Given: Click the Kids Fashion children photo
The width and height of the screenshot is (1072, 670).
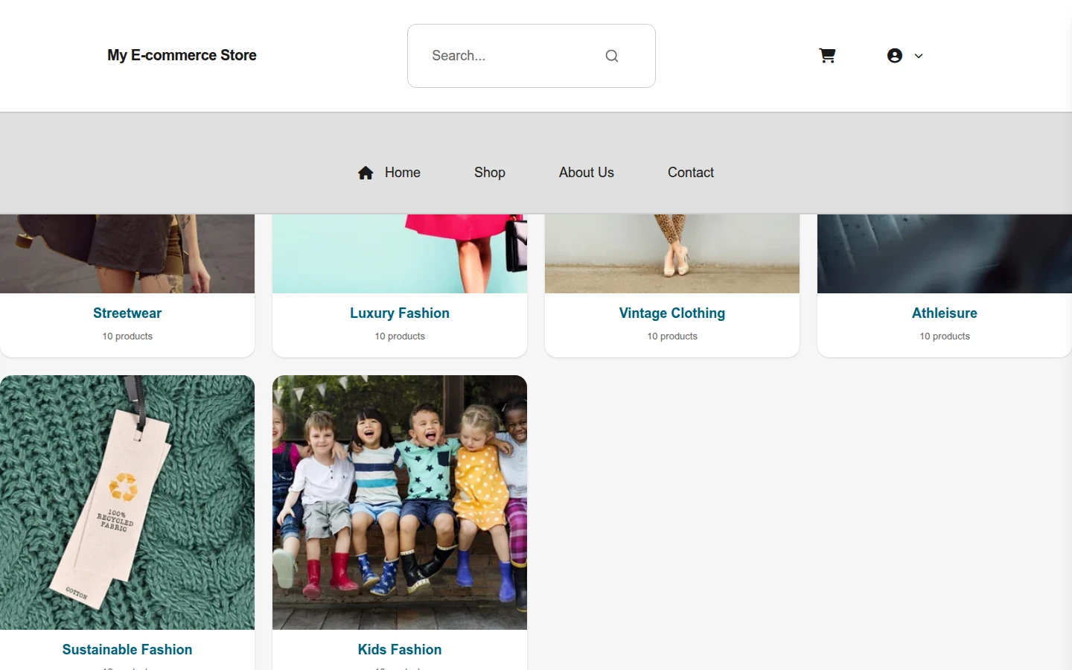Looking at the screenshot, I should 400,502.
